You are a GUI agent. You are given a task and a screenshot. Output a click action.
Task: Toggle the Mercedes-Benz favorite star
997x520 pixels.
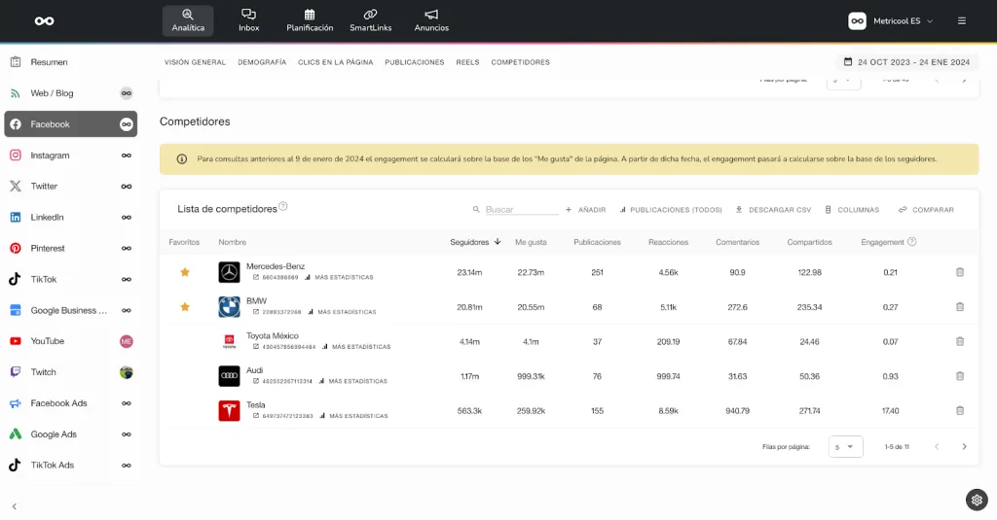coord(185,272)
